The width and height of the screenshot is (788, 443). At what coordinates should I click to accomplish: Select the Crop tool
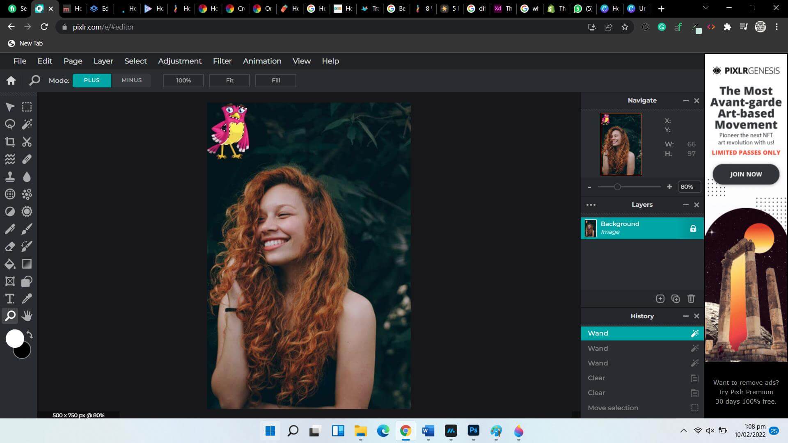[x=10, y=142]
